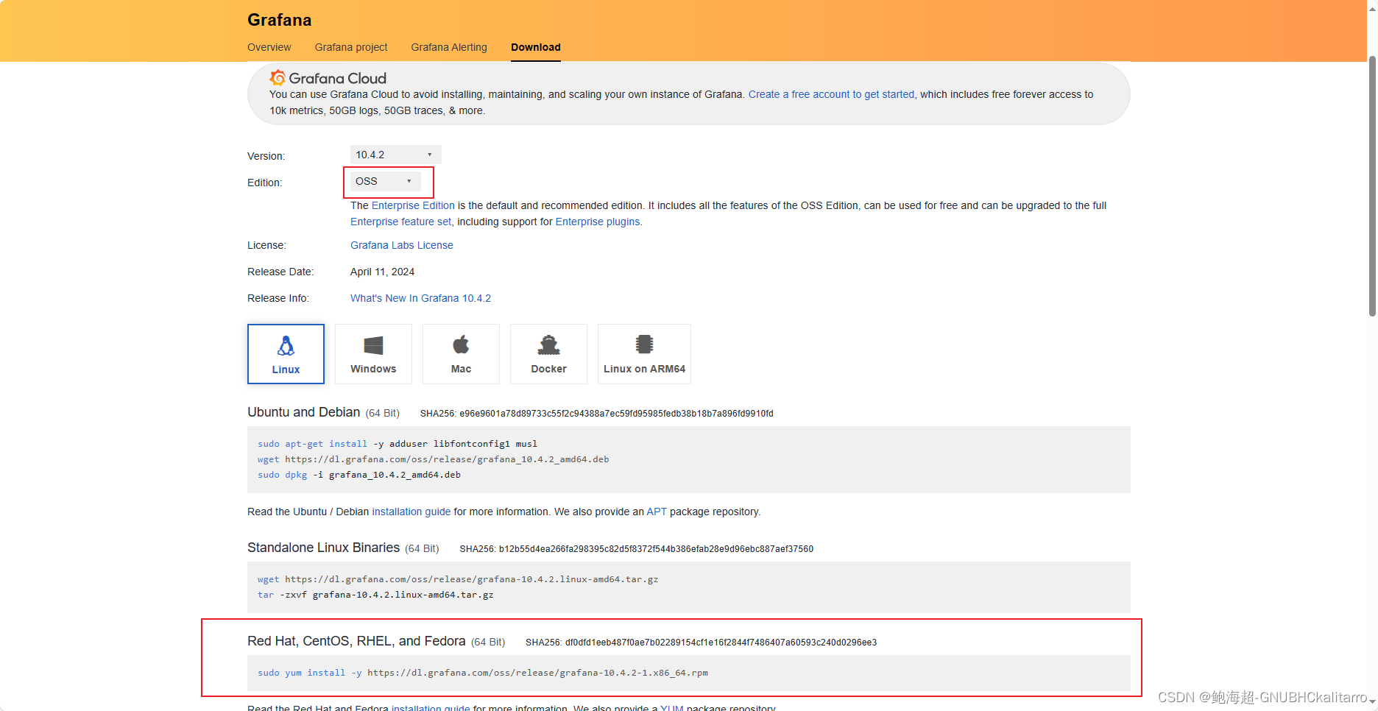Go to the Grafana Alerting tab
Image resolution: width=1378 pixels, height=711 pixels.
(449, 47)
